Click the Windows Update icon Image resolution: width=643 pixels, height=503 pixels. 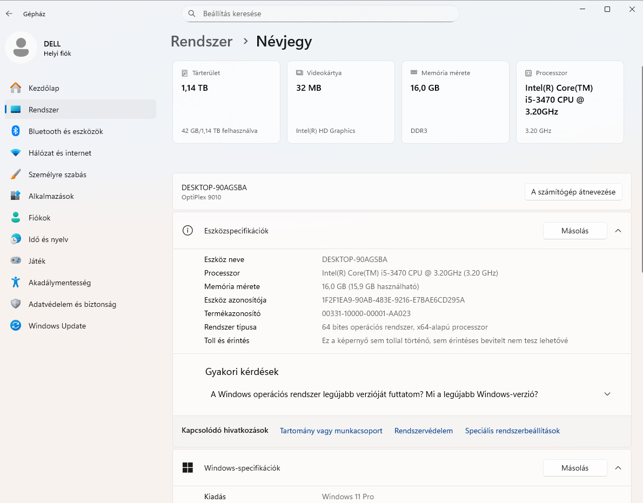(16, 326)
